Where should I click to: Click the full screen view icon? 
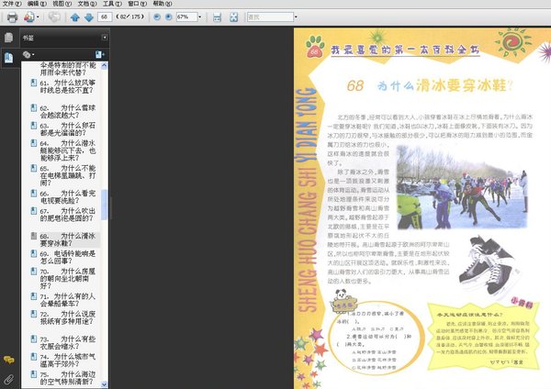coord(233,17)
